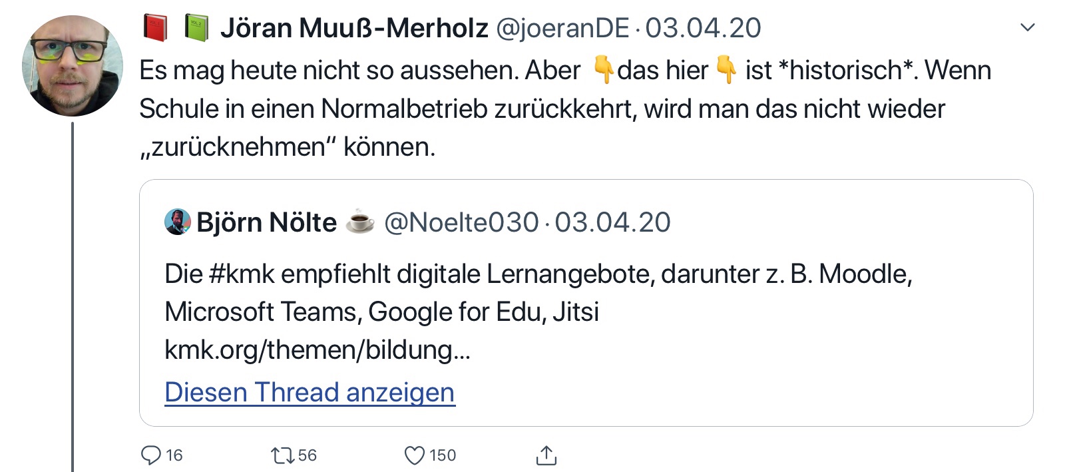Go to the @joeranDE handle
1073x472 pixels.
[x=562, y=29]
